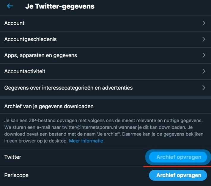Viewport: 211px width, 186px height.
Task: Expand the chevron next to Account
Action: coord(204,23)
